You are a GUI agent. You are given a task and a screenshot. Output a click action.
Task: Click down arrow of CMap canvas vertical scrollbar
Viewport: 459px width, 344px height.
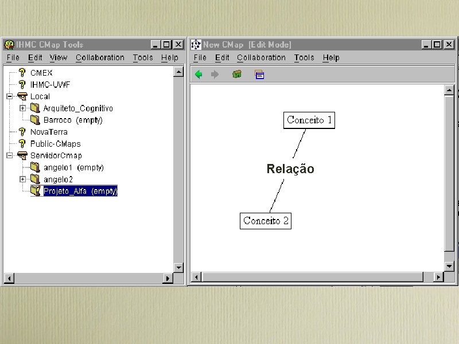click(449, 266)
